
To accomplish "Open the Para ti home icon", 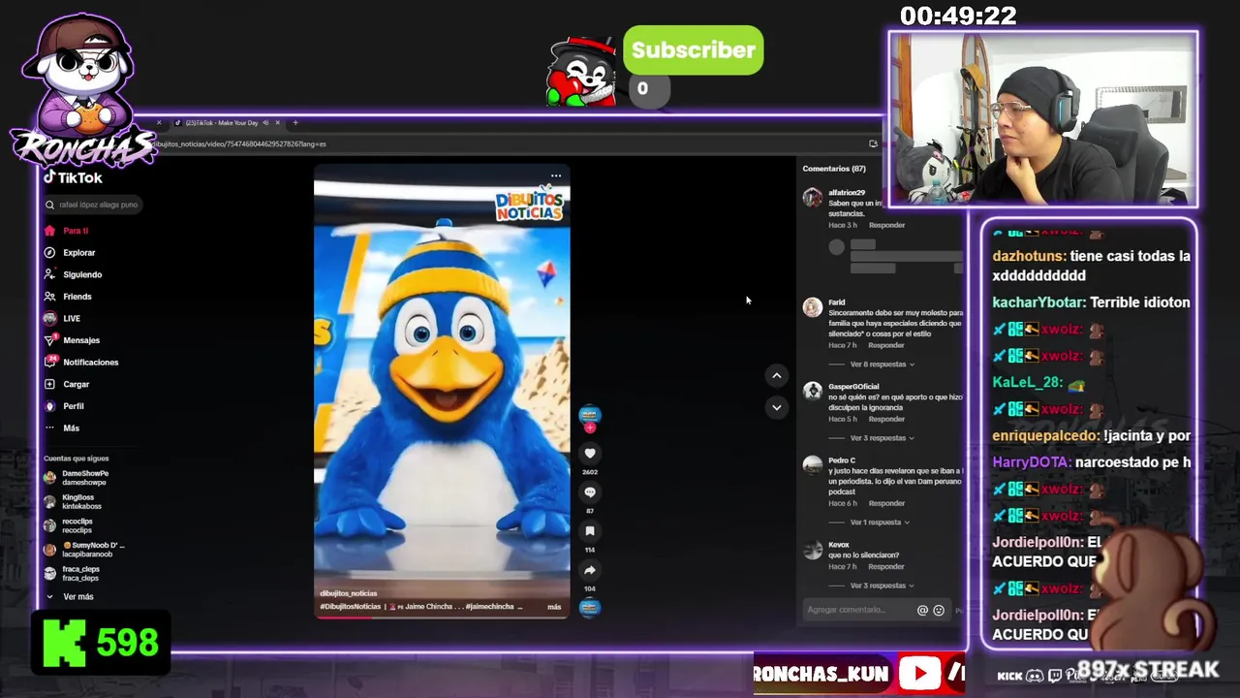I will point(49,231).
